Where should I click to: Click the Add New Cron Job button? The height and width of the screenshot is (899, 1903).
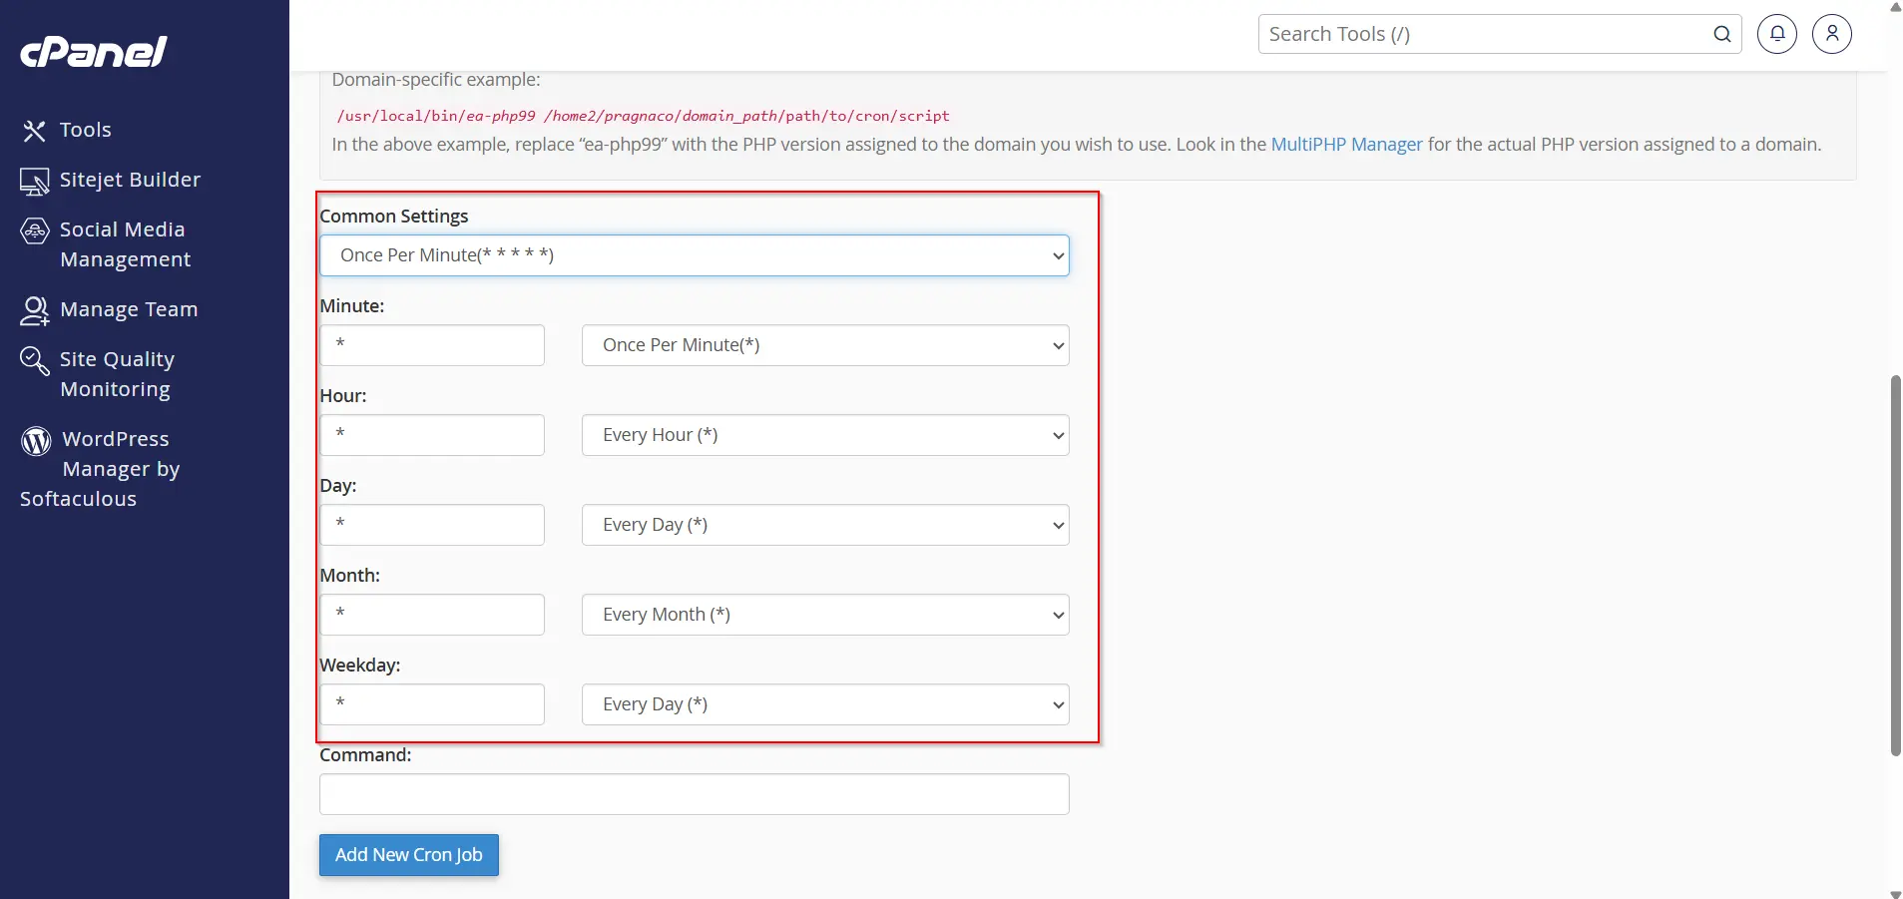click(x=409, y=855)
